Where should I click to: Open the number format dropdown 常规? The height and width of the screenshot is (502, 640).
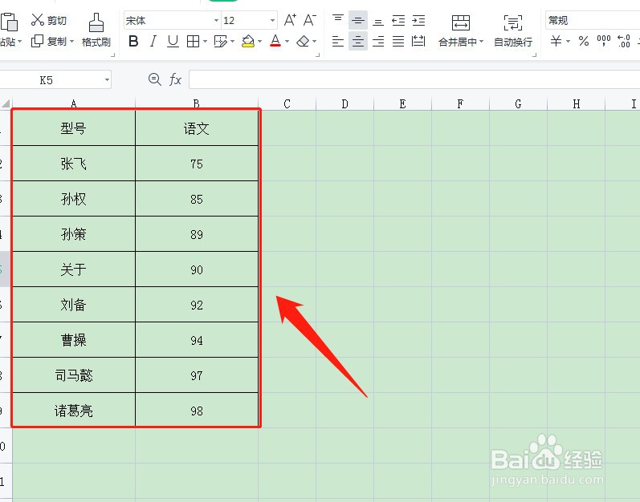(593, 20)
